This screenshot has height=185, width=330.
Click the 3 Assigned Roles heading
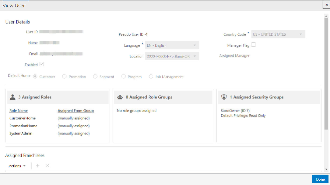[35, 97]
